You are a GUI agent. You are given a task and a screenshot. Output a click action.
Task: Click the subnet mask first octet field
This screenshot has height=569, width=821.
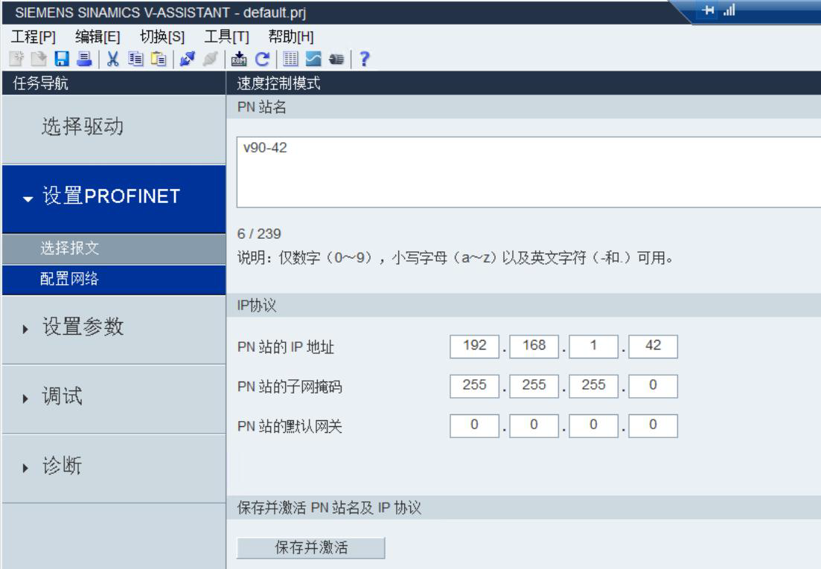click(474, 386)
